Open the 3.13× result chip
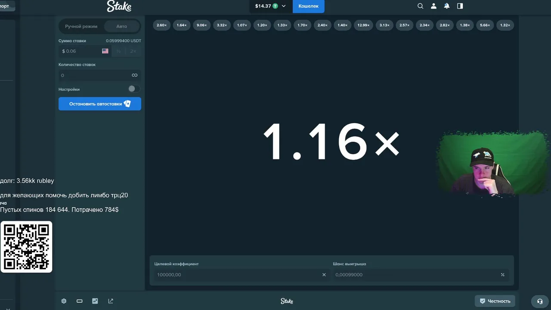The width and height of the screenshot is (551, 310). point(384,25)
